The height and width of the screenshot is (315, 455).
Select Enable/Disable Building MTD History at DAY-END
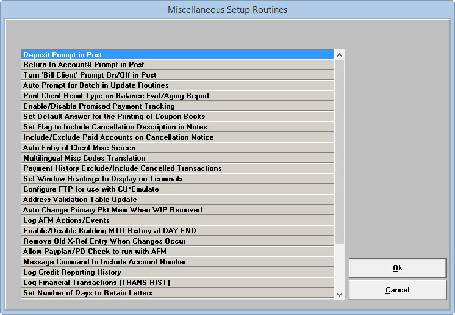[177, 231]
